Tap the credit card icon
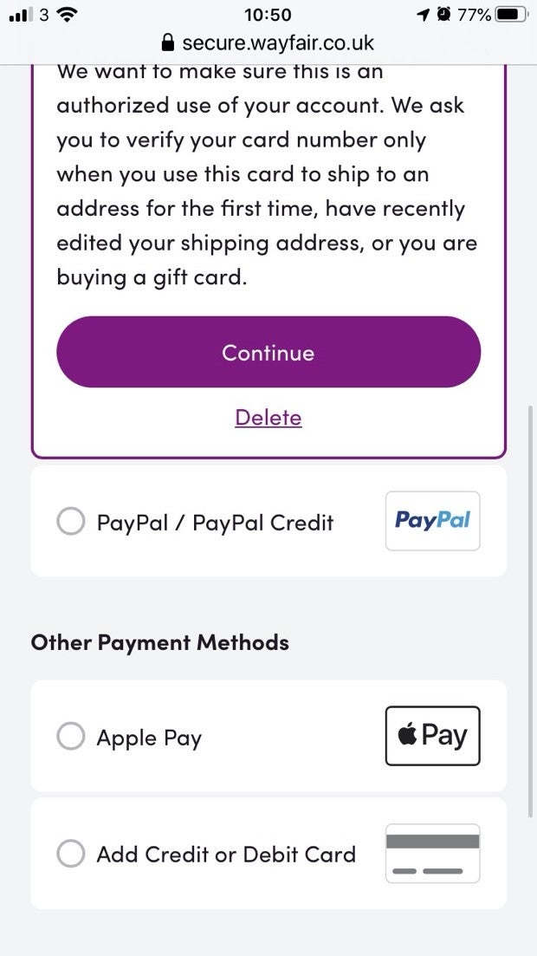537x956 pixels. tap(432, 853)
